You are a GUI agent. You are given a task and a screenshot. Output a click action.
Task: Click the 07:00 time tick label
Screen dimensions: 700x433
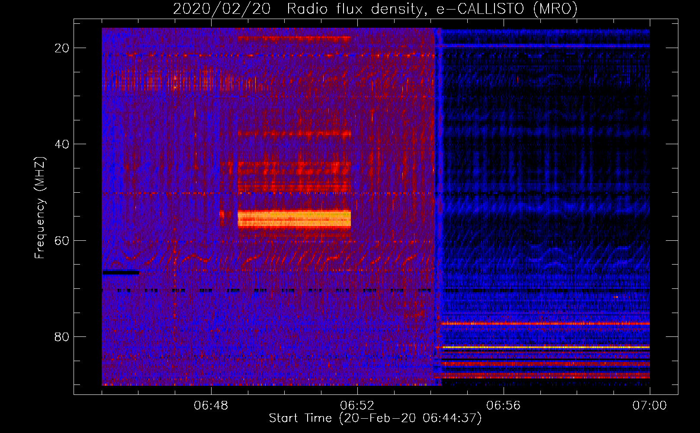[x=650, y=406]
